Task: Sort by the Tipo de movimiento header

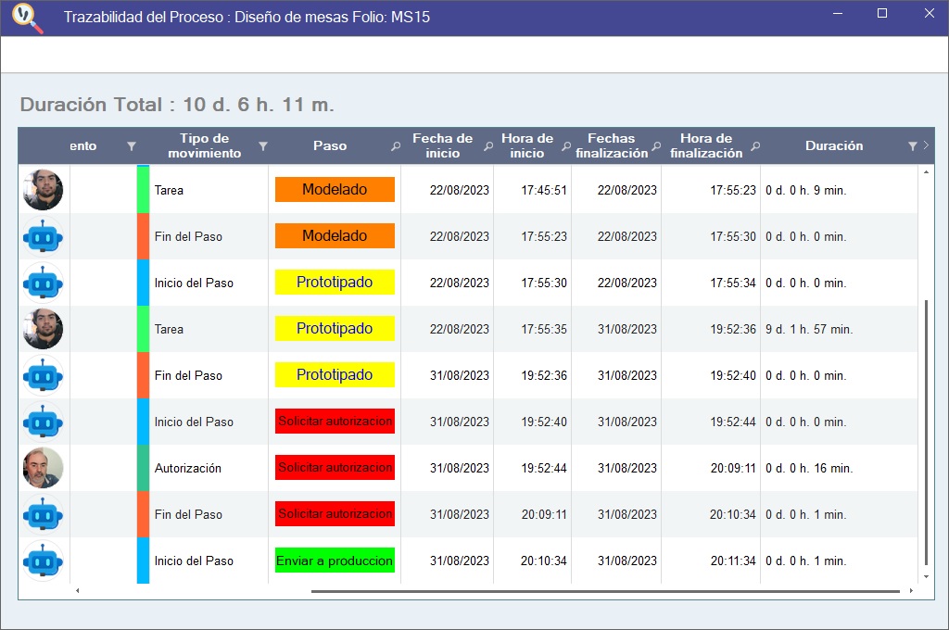Action: click(205, 145)
